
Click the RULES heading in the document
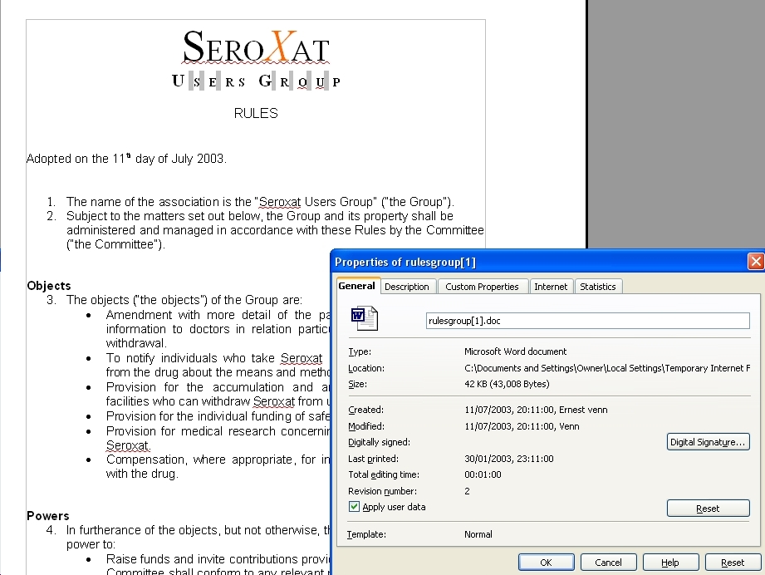click(x=255, y=113)
